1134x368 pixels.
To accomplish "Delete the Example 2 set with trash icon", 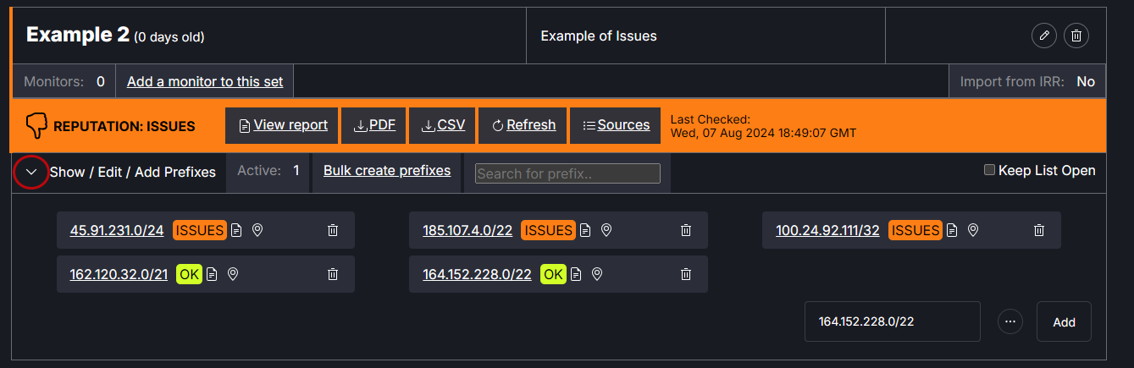I will (x=1076, y=36).
